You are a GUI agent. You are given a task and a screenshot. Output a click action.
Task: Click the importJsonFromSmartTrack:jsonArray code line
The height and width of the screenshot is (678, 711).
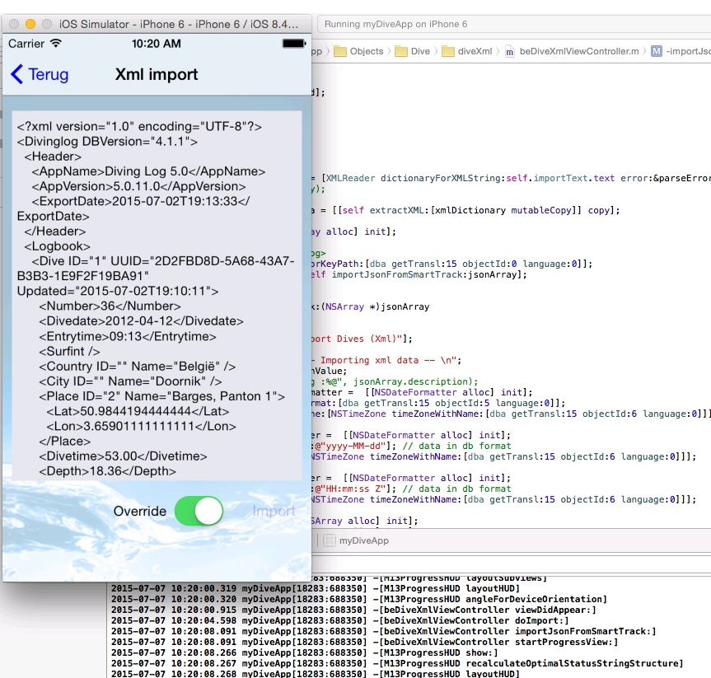tap(419, 275)
